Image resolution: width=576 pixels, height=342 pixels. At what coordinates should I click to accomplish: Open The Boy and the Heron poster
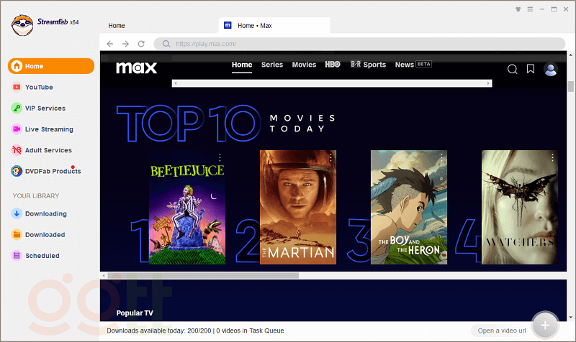point(408,207)
